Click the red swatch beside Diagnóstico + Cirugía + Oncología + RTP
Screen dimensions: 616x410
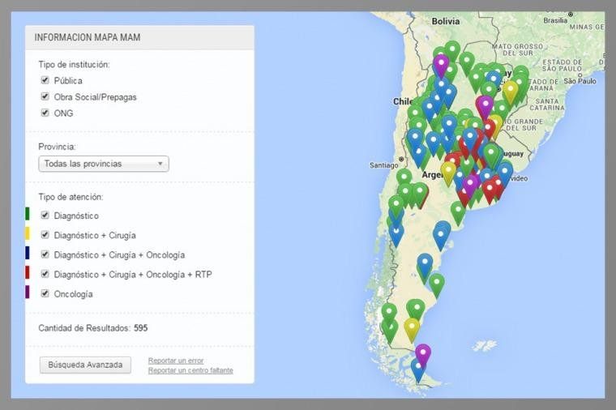tap(28, 273)
